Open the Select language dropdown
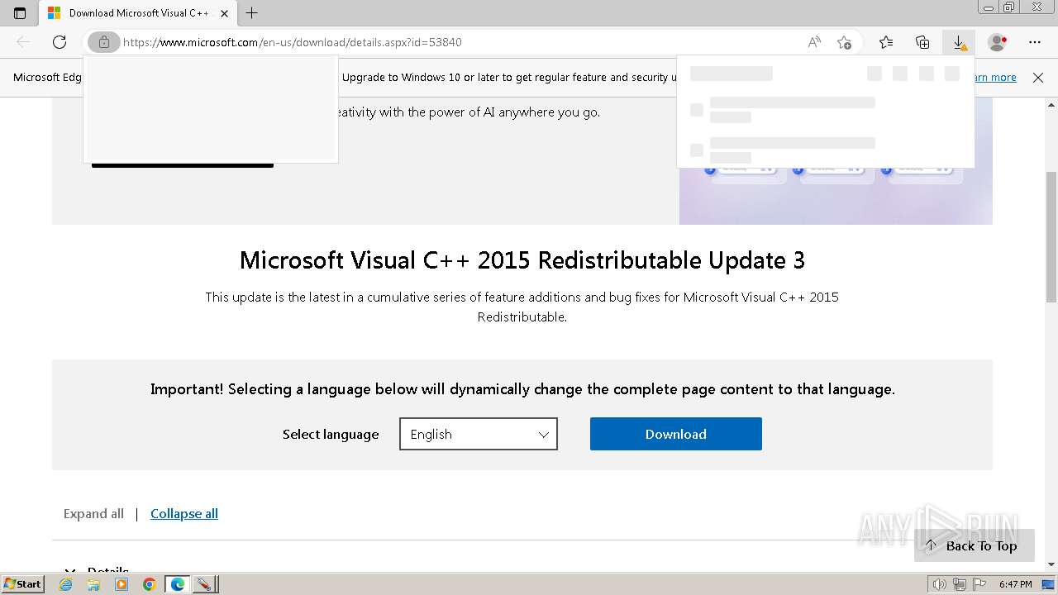The image size is (1058, 595). 479,434
